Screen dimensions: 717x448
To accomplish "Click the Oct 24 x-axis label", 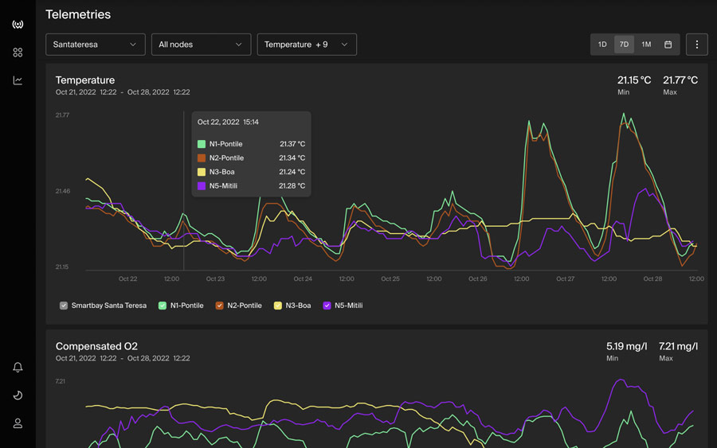I will [303, 279].
